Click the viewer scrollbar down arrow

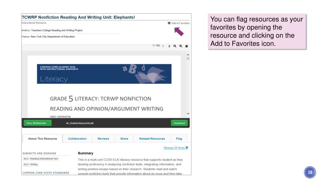188,113
